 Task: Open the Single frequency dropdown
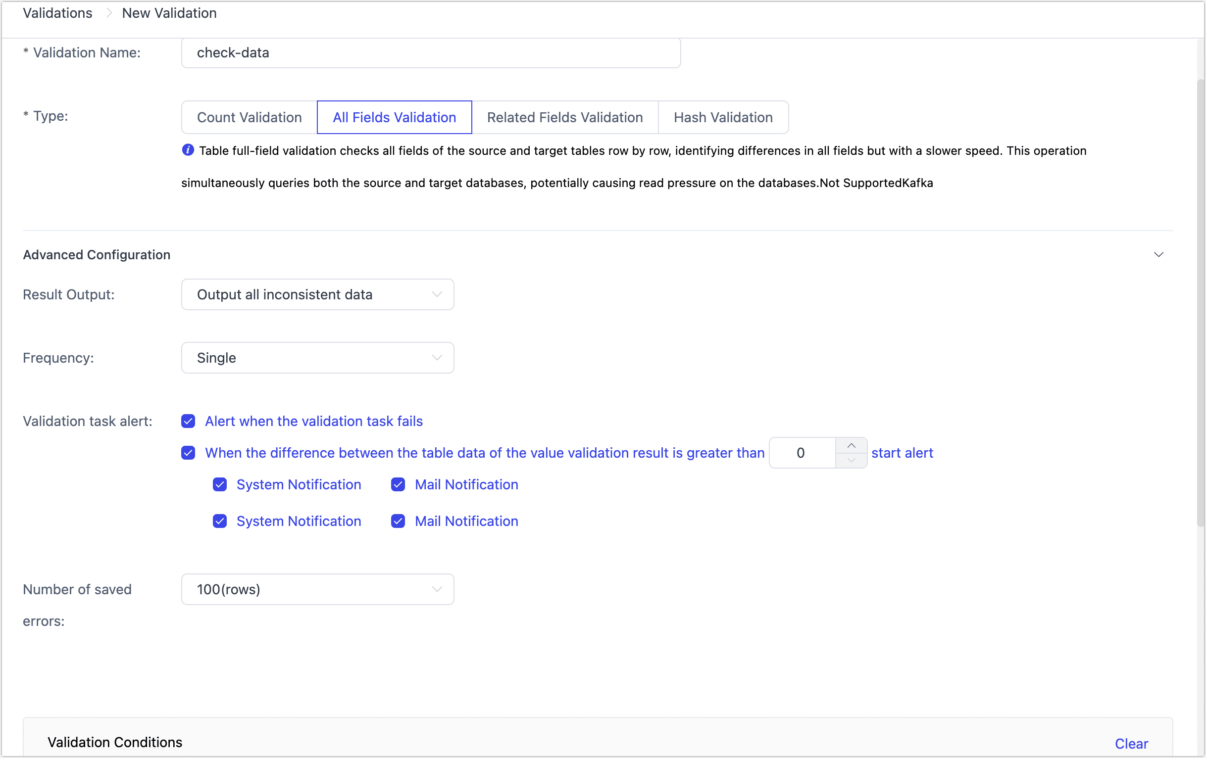317,357
